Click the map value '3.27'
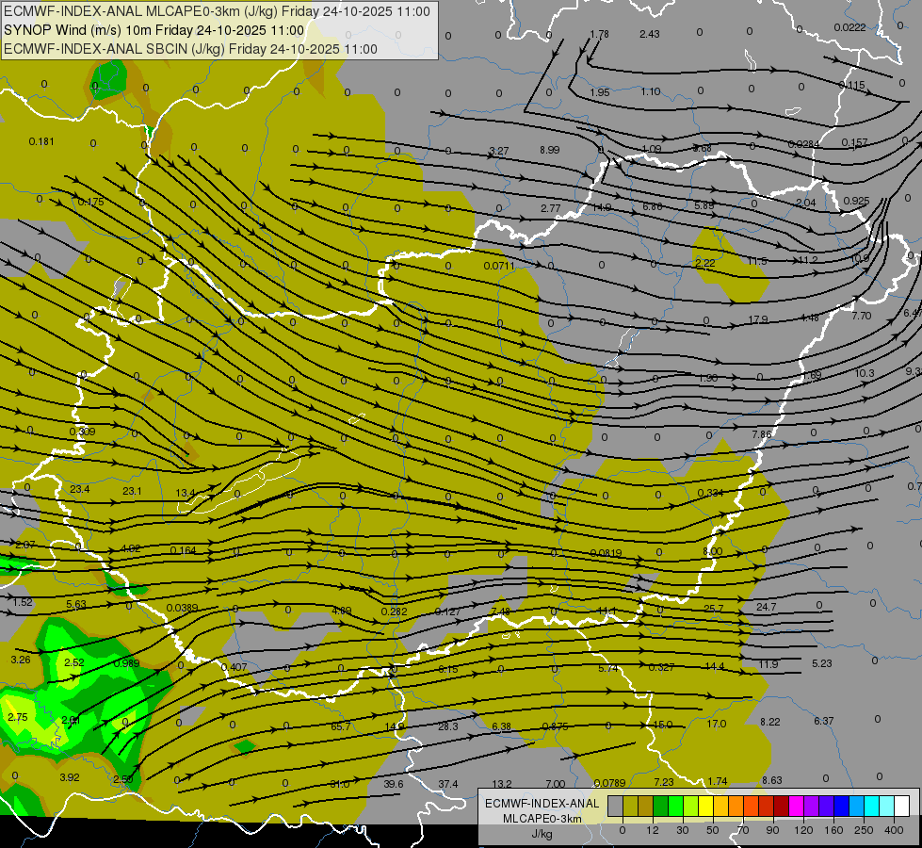922x848 pixels. click(x=498, y=151)
